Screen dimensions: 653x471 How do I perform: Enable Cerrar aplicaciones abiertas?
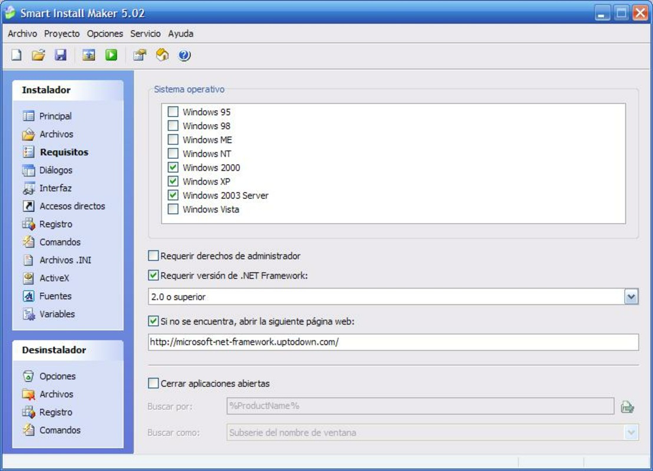[x=153, y=383]
